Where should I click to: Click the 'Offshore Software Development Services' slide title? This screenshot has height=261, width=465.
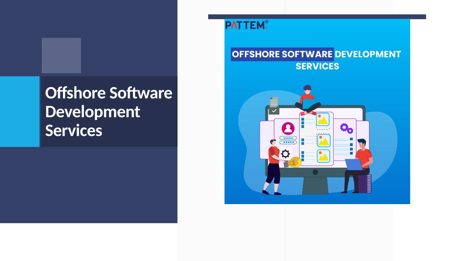[x=108, y=111]
